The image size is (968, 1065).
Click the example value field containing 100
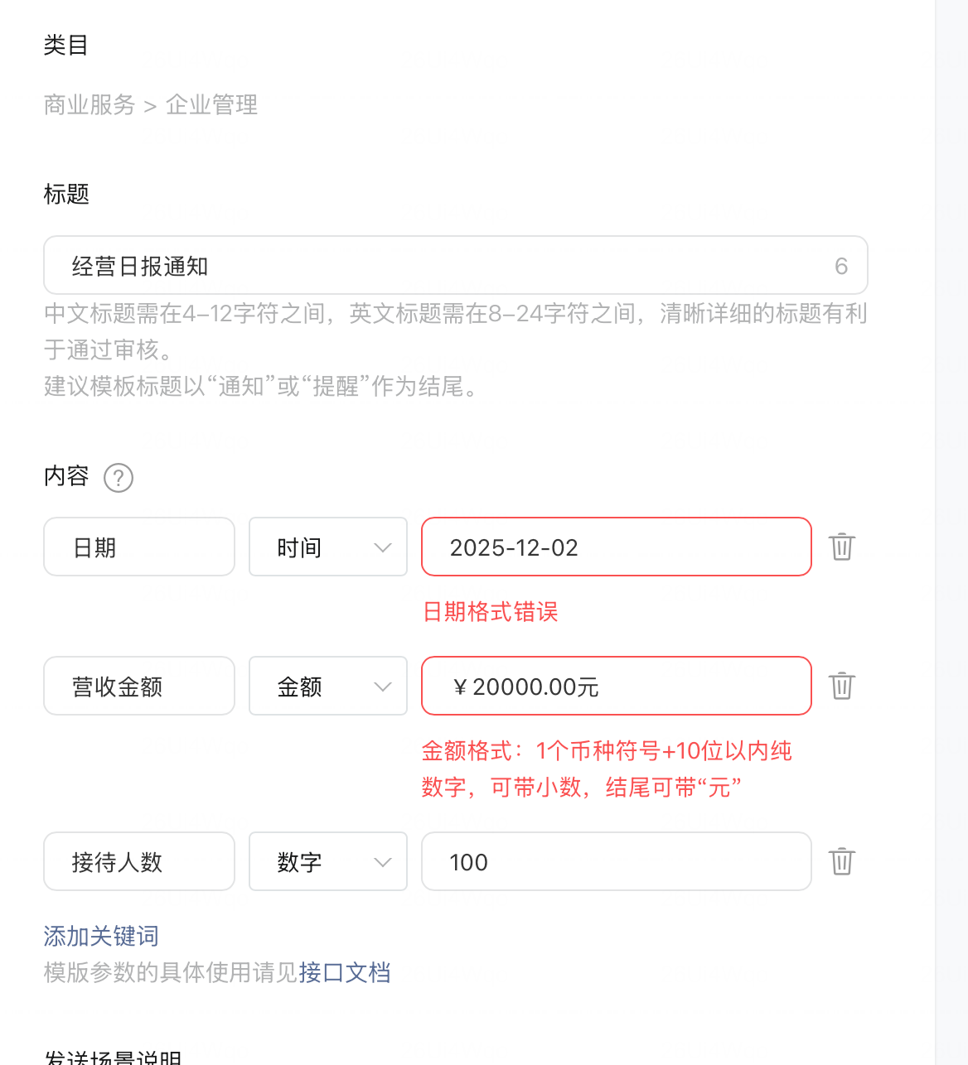[616, 861]
